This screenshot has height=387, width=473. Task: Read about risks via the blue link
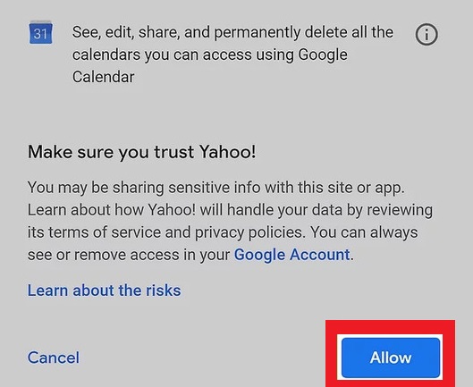pos(104,290)
